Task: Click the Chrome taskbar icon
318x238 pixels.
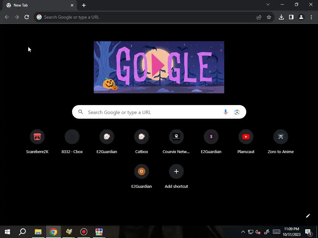Action: coord(53,232)
